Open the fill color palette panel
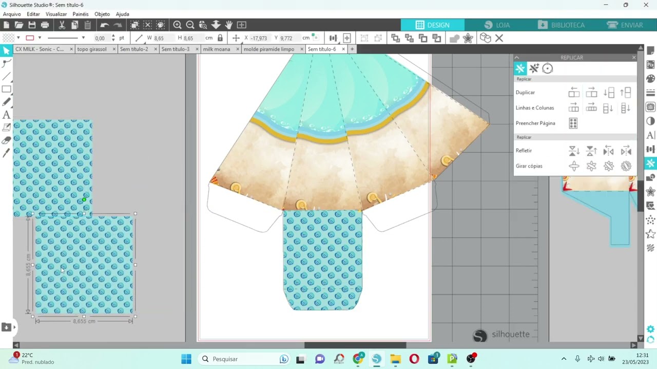Image resolution: width=657 pixels, height=369 pixels. click(x=650, y=79)
